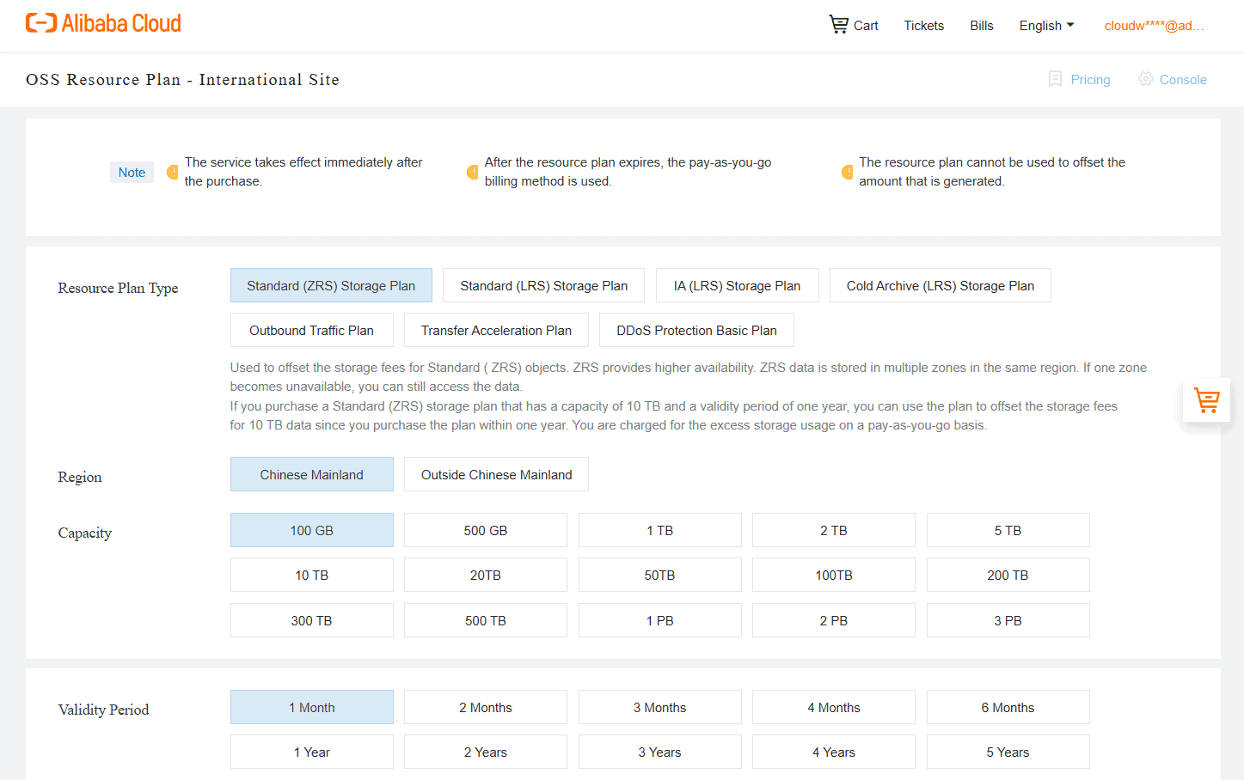
Task: Select Standard (LRS) Storage Plan
Action: 543,285
